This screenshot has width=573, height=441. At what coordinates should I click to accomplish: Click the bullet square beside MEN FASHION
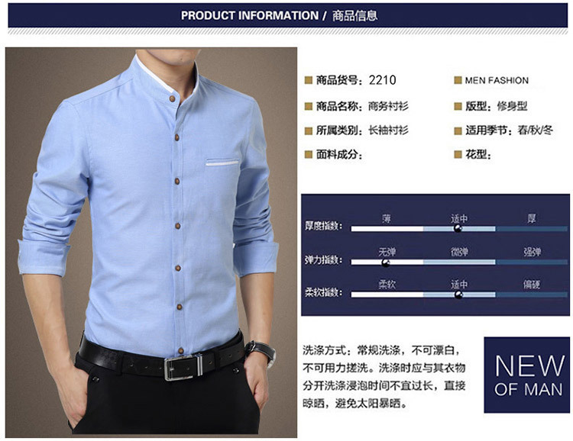point(458,80)
